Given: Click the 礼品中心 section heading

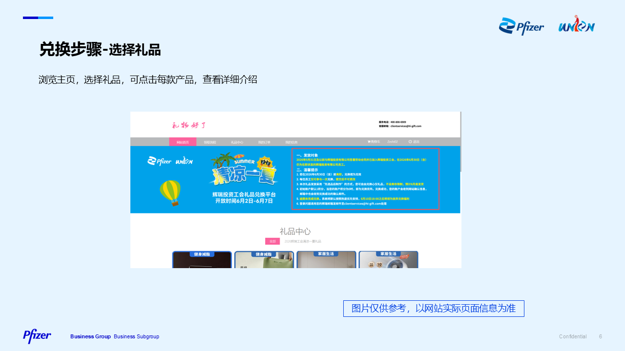Looking at the screenshot, I should click(x=295, y=231).
